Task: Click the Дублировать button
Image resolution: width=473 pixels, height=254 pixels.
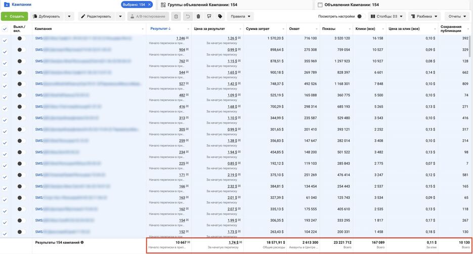Action: 47,16
